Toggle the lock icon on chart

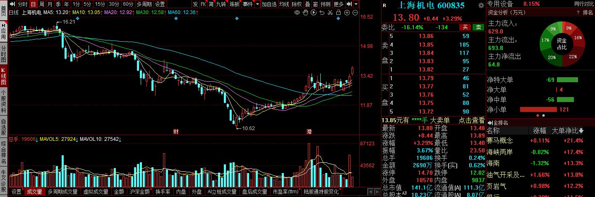pyautogui.click(x=338, y=12)
